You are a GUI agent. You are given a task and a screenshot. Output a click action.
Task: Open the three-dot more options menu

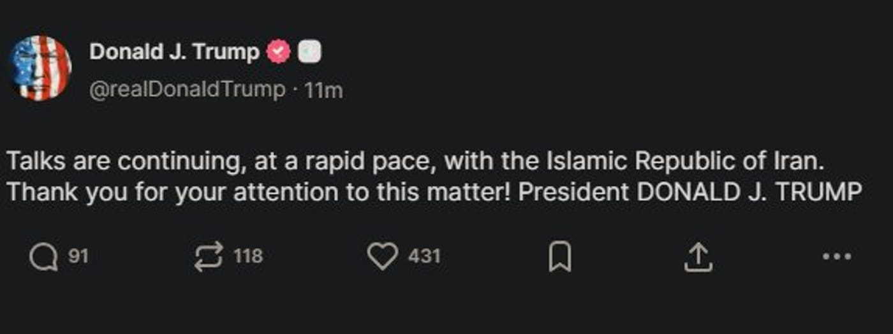[837, 257]
